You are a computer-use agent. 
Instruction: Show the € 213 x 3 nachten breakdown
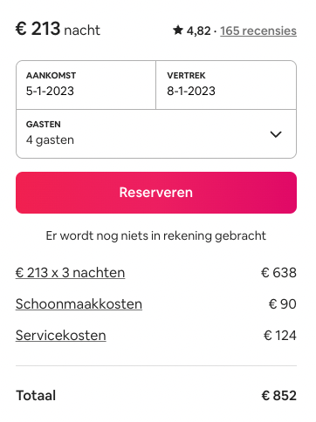coord(70,273)
